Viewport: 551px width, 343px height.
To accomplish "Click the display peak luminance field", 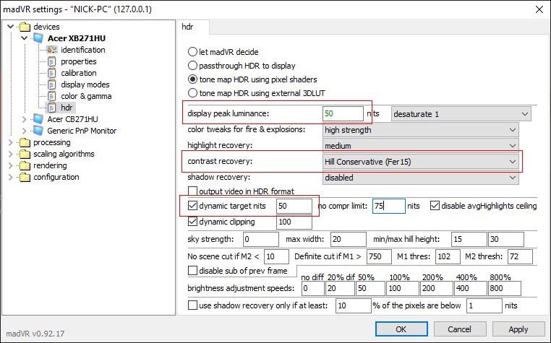I will point(343,113).
